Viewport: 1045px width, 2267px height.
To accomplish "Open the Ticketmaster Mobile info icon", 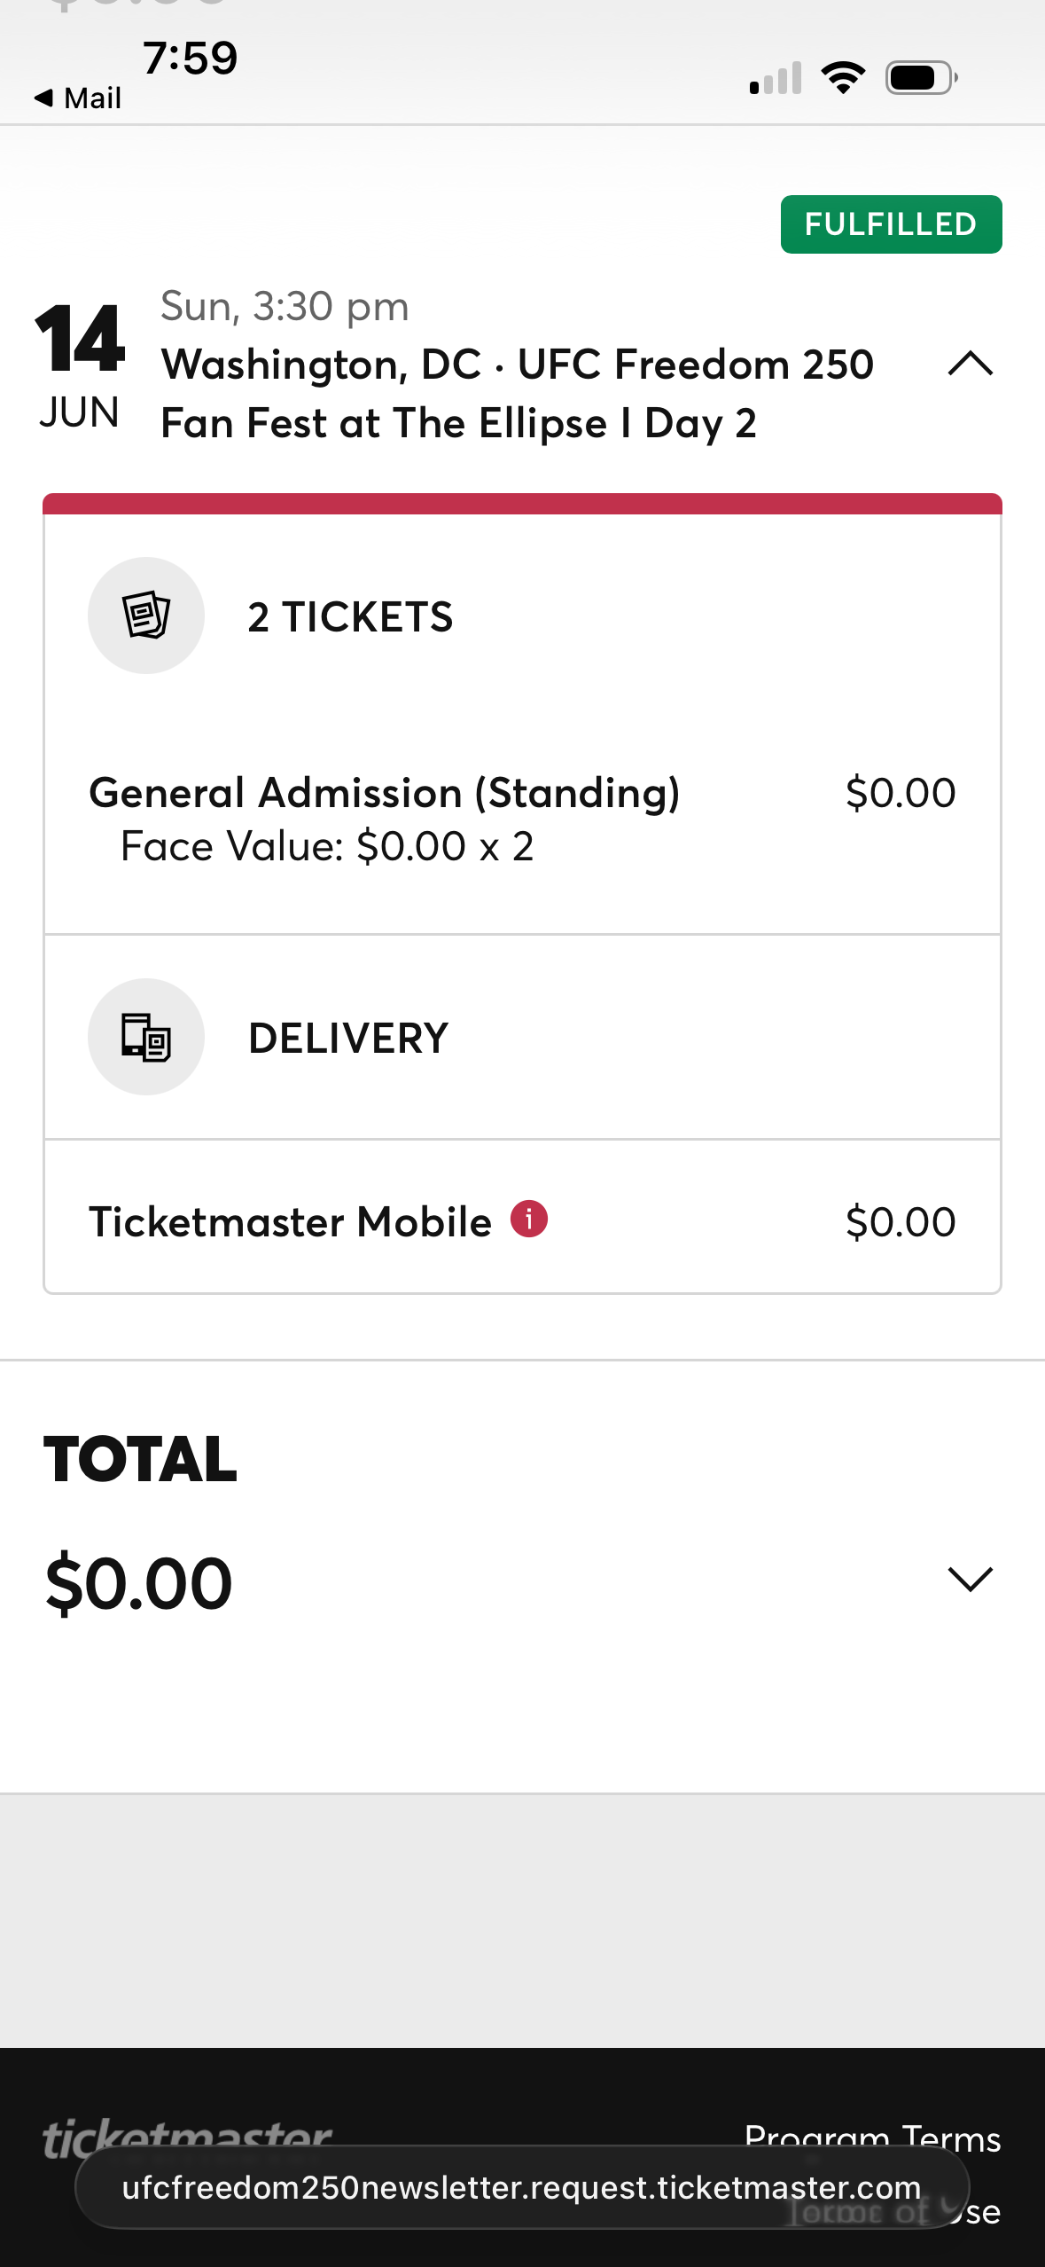I will point(529,1219).
